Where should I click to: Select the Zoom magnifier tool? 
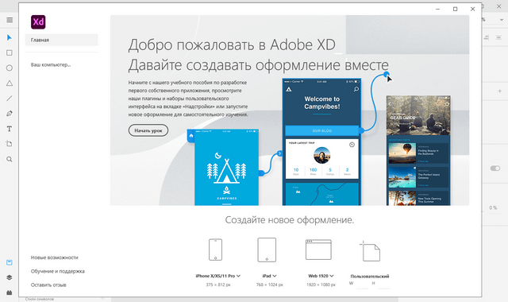click(x=10, y=159)
